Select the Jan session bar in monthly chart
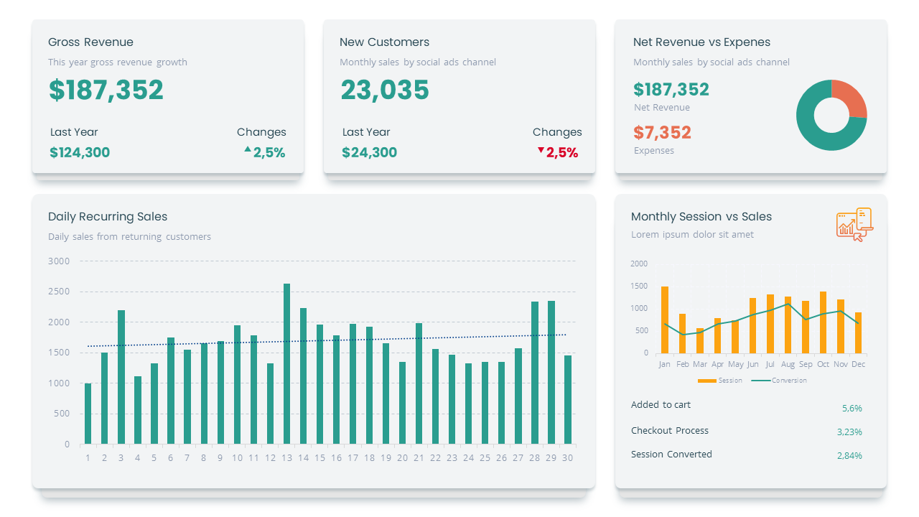Viewport: 919px width, 517px height. click(665, 320)
